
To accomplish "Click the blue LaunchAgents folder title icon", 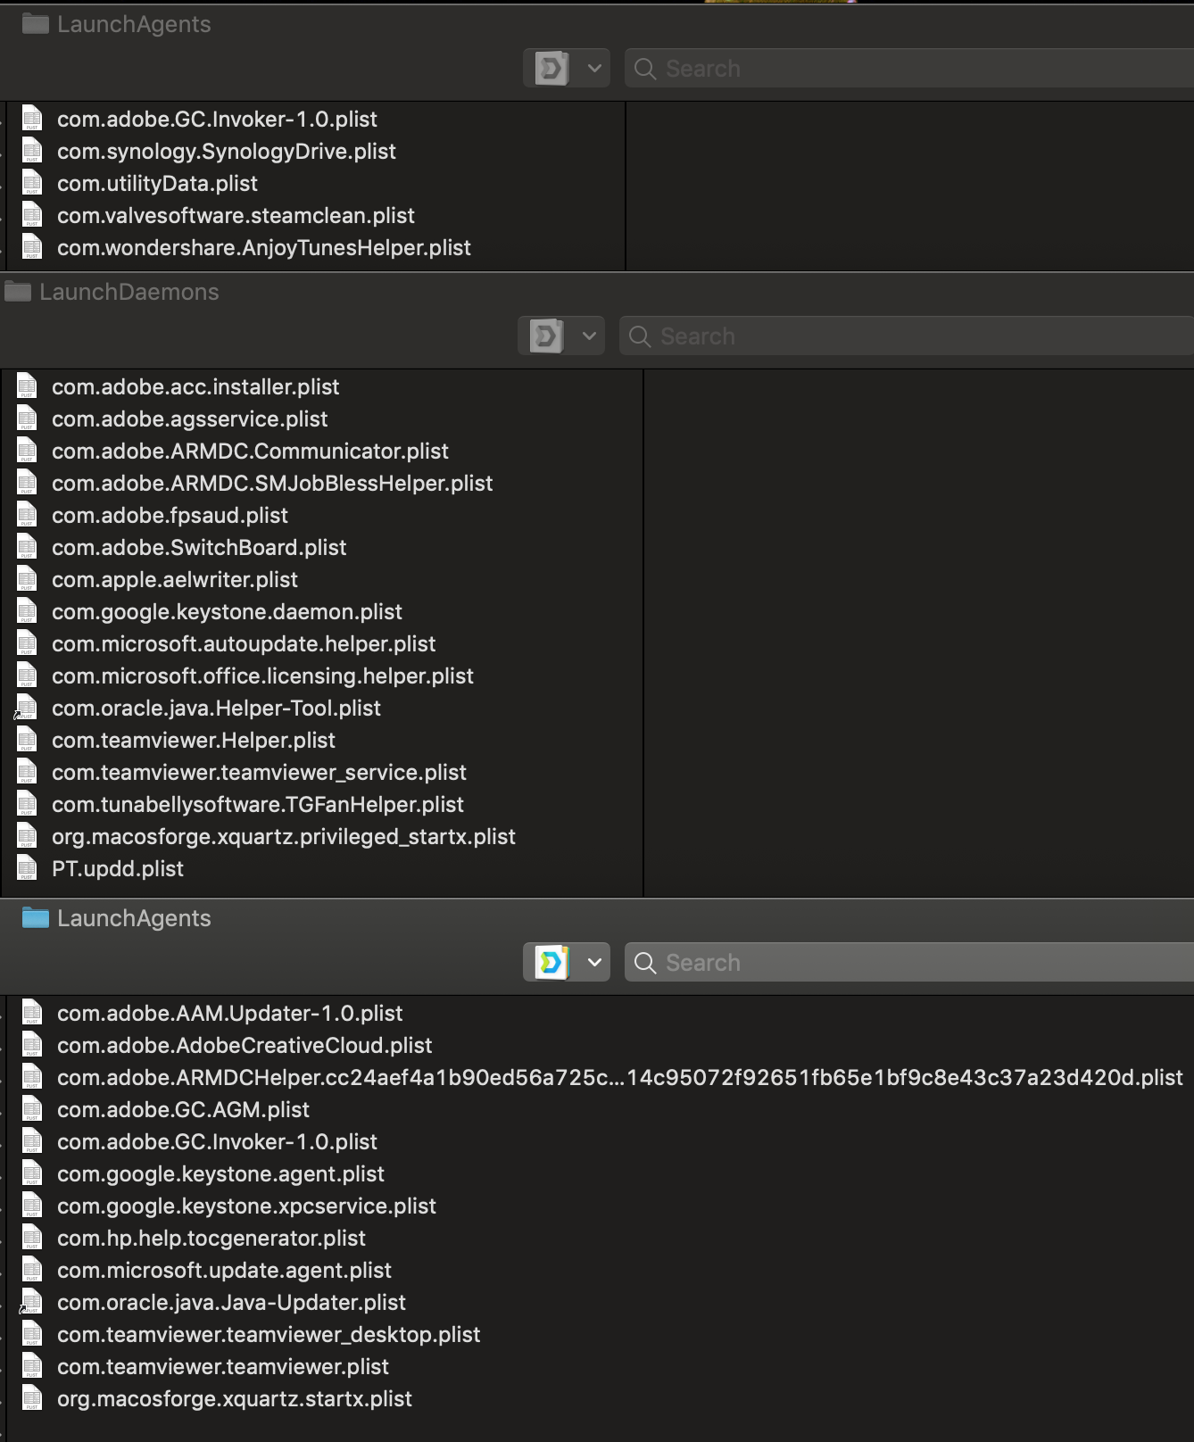I will click(x=36, y=917).
